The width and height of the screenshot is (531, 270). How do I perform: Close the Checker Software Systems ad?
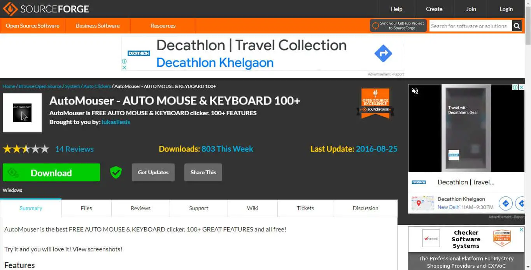(522, 230)
